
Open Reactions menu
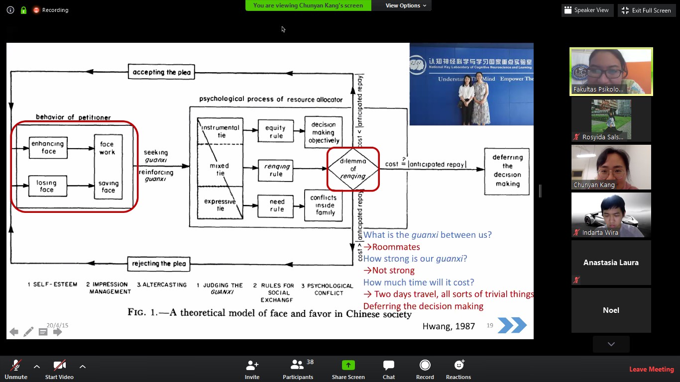tap(458, 370)
